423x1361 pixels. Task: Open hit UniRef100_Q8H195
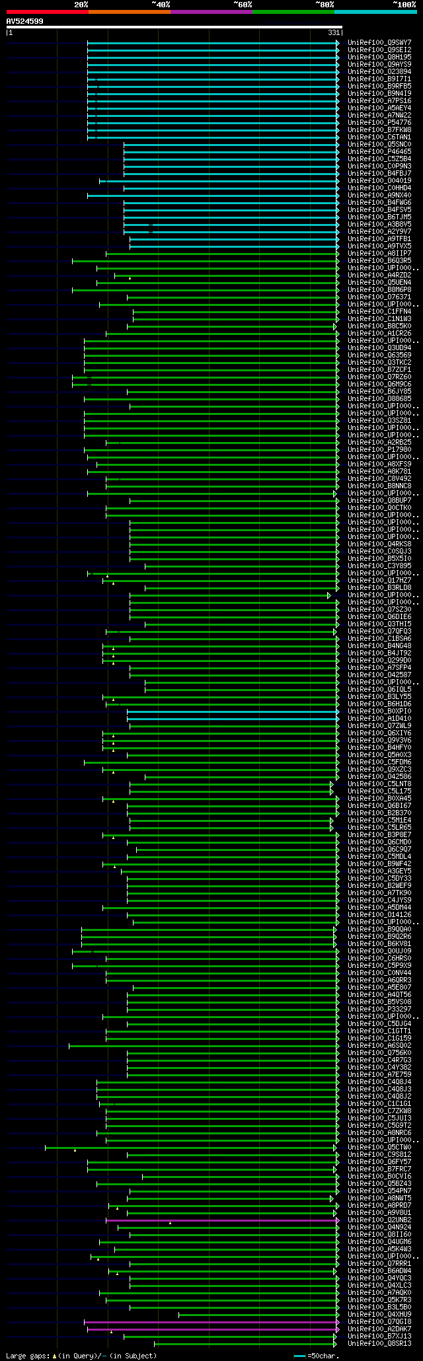(379, 57)
